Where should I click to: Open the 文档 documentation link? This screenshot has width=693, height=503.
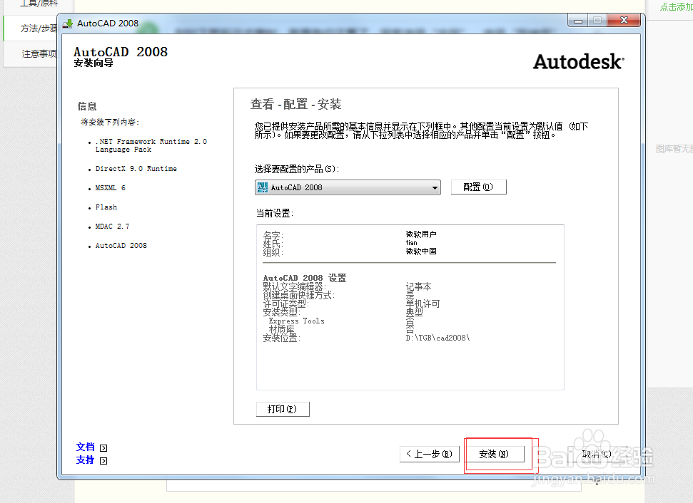[86, 447]
